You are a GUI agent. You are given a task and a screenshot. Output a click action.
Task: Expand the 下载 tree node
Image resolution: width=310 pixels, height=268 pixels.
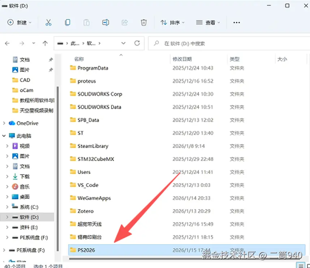coord(7,176)
